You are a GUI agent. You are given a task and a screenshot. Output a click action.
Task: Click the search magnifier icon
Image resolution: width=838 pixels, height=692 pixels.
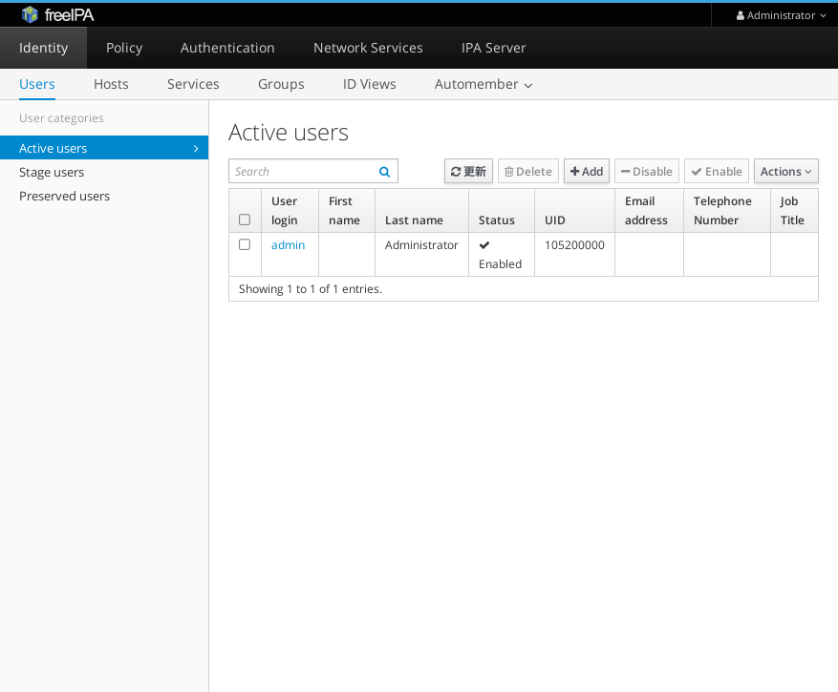[x=384, y=172]
